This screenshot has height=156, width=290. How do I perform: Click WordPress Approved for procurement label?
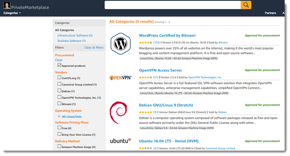tap(262, 35)
